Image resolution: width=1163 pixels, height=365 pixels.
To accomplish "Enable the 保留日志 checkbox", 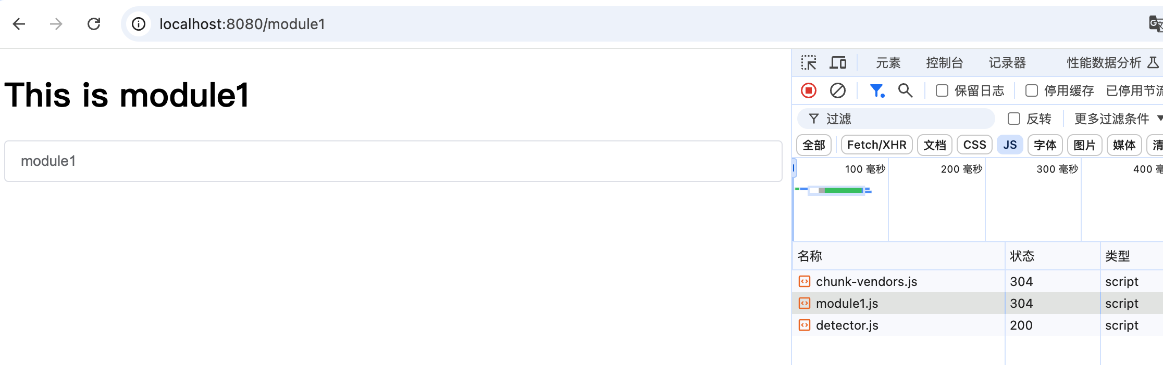I will pos(942,90).
